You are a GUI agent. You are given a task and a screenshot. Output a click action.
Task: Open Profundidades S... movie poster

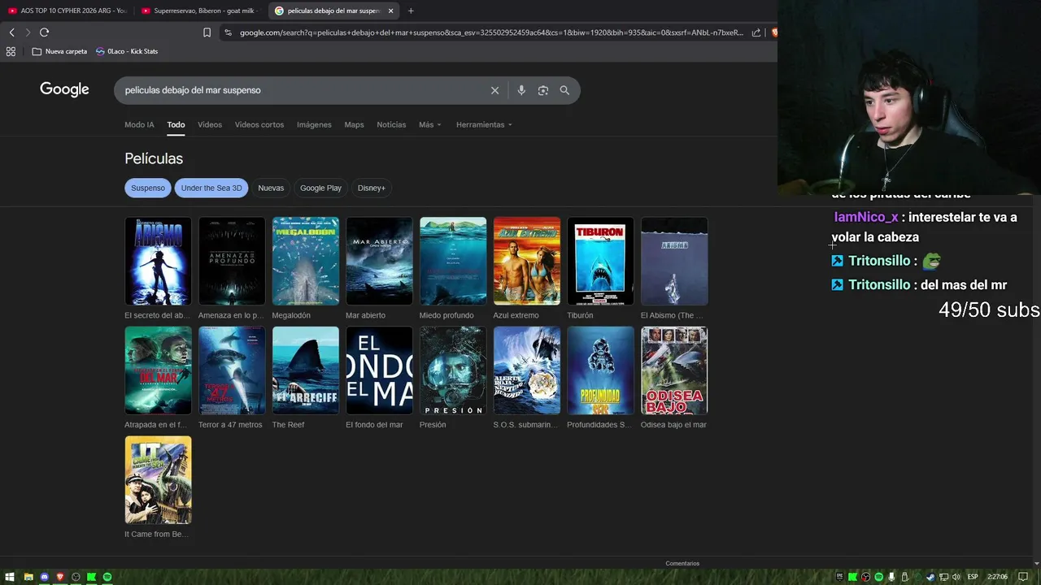tap(600, 370)
